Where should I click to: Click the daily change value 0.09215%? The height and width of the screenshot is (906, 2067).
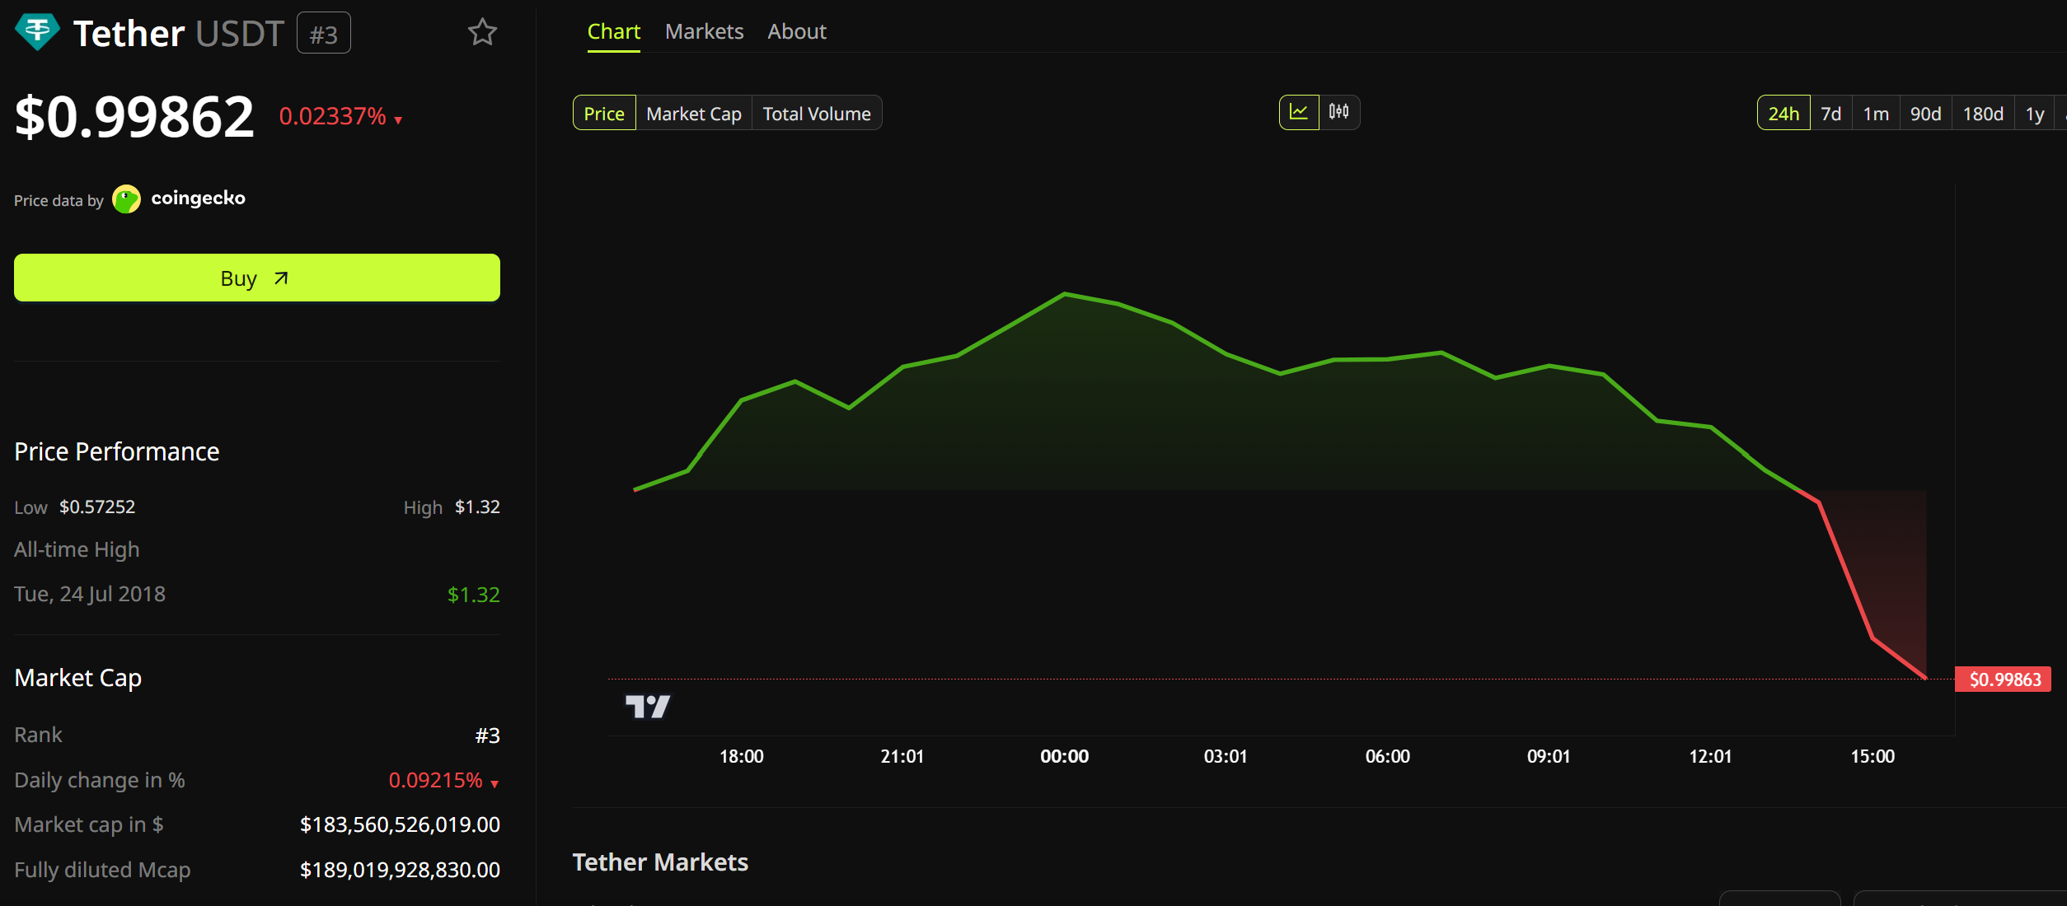(x=436, y=780)
